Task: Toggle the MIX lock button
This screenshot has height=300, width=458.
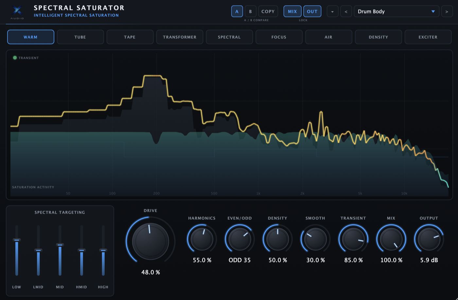Action: [292, 11]
